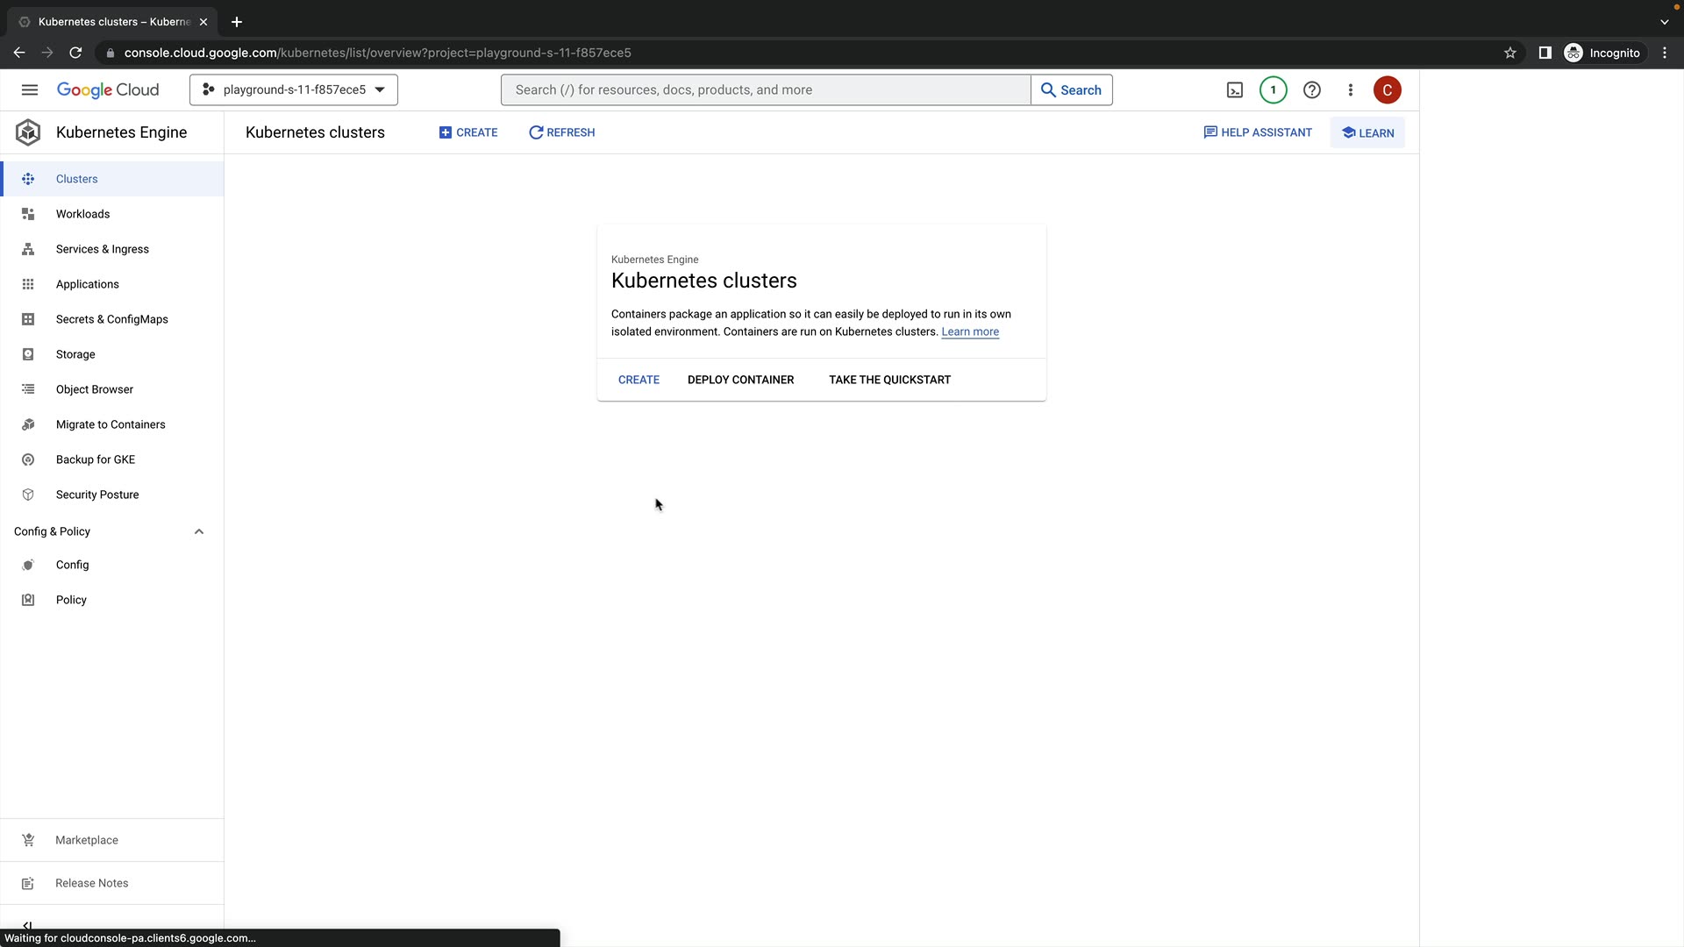
Task: Expand the browser tab search chevron
Action: [x=1664, y=22]
